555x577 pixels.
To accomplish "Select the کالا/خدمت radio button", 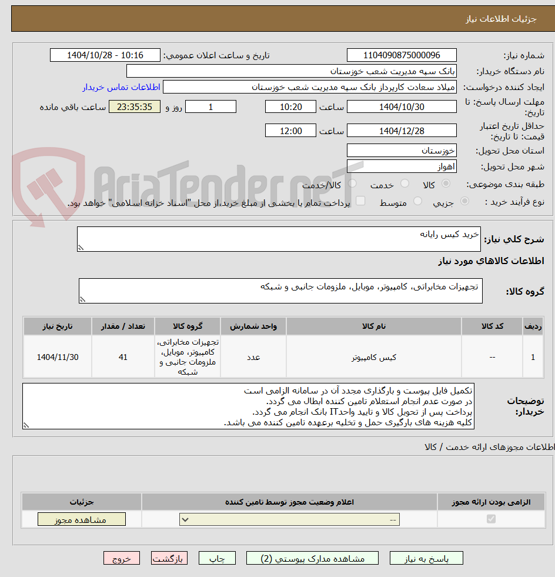I will (x=352, y=184).
